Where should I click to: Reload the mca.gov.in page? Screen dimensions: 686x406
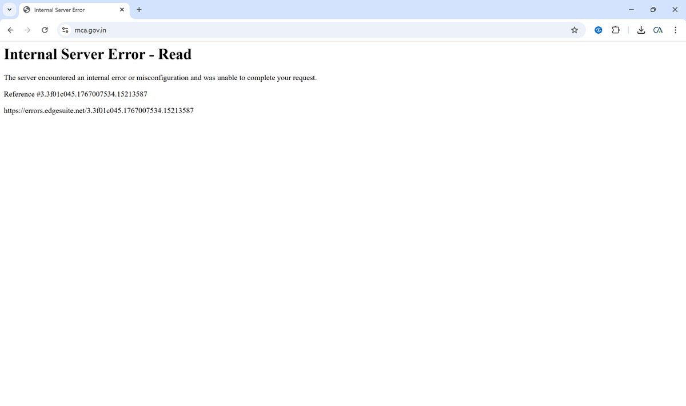pyautogui.click(x=45, y=30)
